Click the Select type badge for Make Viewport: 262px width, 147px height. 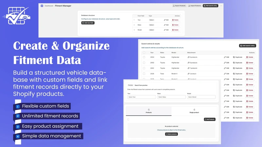coord(152,25)
